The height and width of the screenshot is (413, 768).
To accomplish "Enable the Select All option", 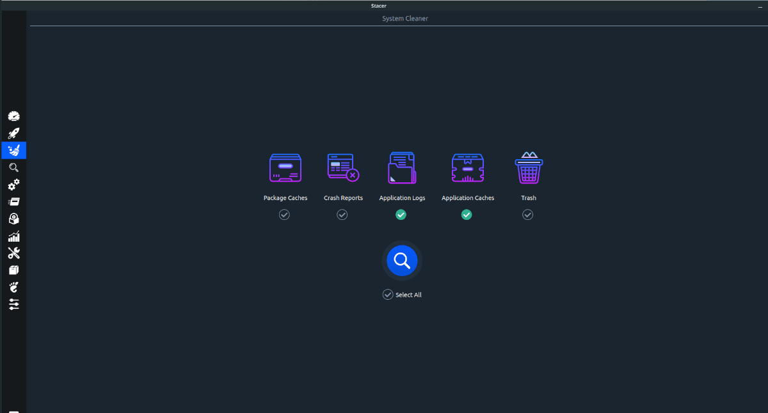I will click(x=387, y=294).
